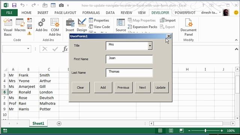The width and height of the screenshot is (240, 135).
Task: Import XML data
Action: [168, 20]
